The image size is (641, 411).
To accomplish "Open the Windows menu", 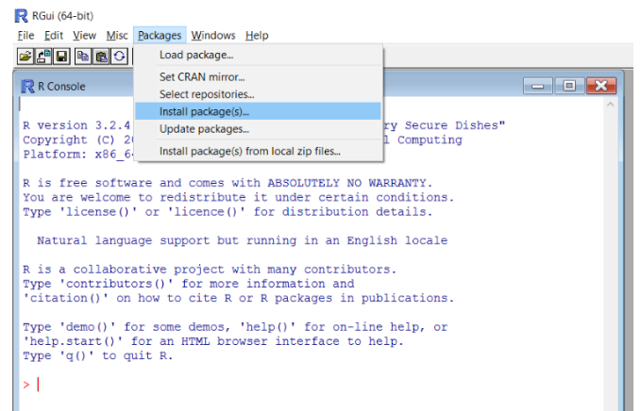I will [x=213, y=36].
